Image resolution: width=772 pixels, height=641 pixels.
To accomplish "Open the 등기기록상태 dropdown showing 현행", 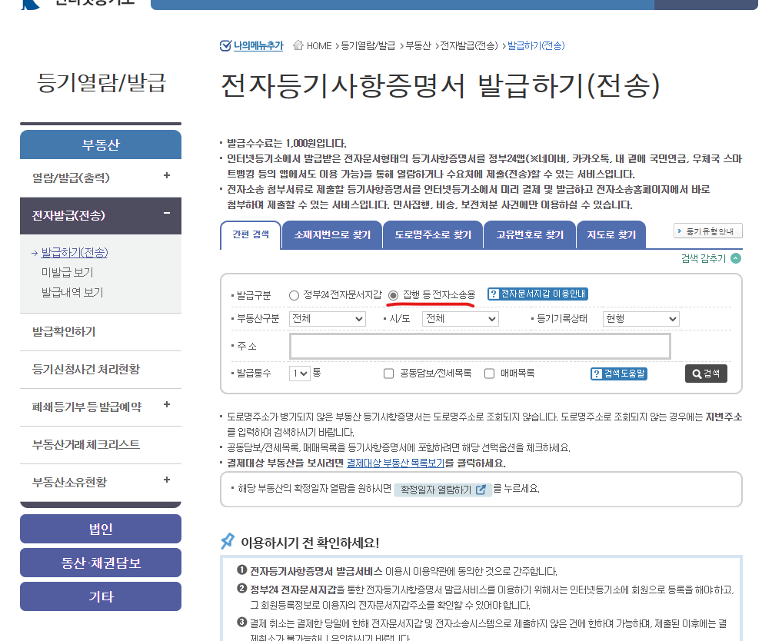I will click(x=641, y=319).
